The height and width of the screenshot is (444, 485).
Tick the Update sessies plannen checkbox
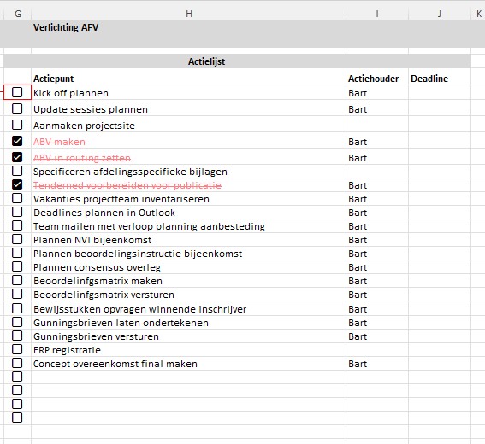tap(17, 108)
